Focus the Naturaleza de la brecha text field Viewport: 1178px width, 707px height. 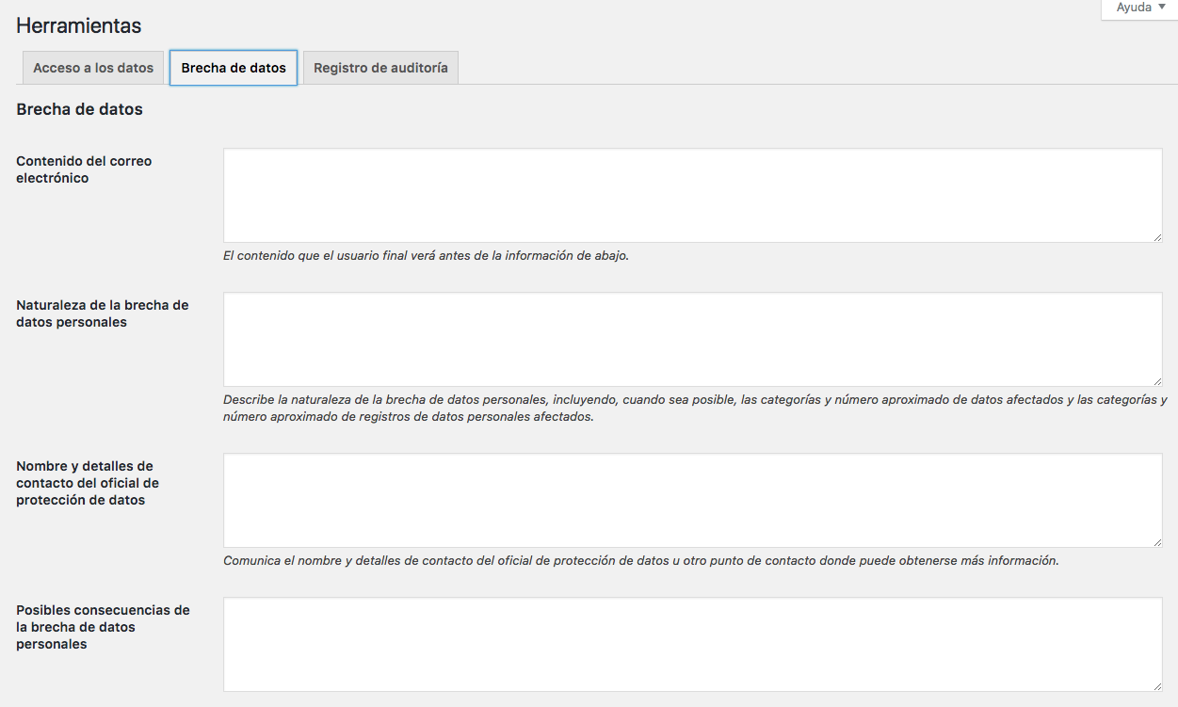coord(692,339)
